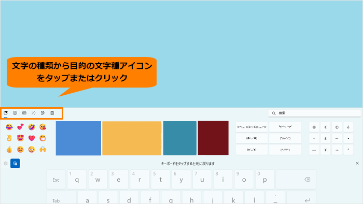Tap the r key
The height and width of the screenshot is (204, 363).
[x=139, y=180]
